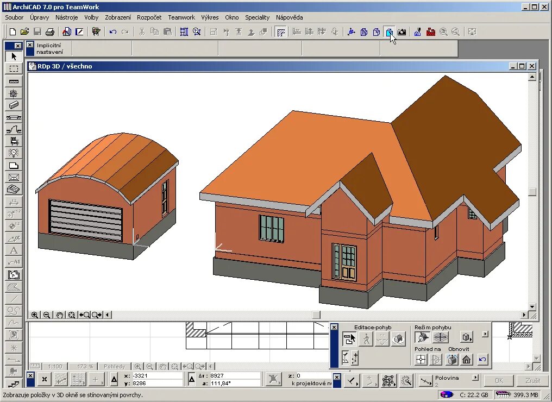The image size is (552, 402).
Task: Click the Open file folder icon
Action: coord(24,32)
